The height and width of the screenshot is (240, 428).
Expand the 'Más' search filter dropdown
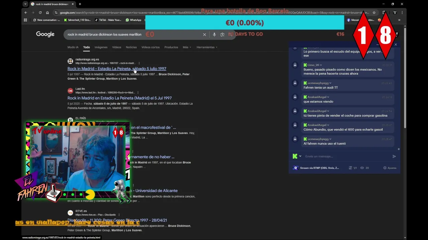coord(187,47)
